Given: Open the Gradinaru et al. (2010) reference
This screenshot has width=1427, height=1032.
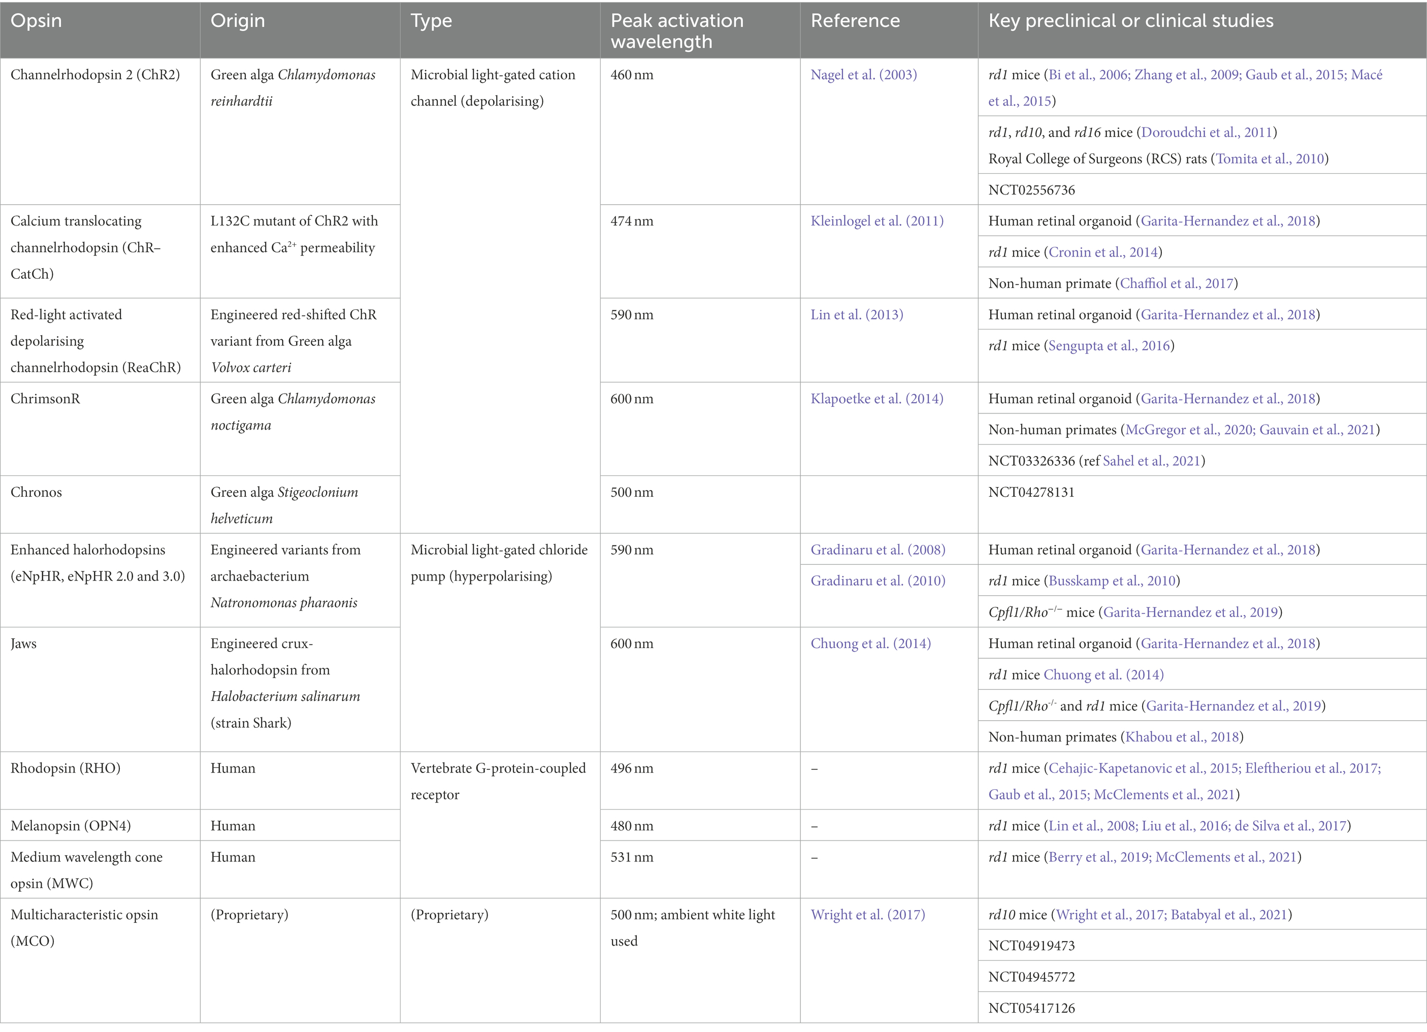Looking at the screenshot, I should (x=878, y=581).
